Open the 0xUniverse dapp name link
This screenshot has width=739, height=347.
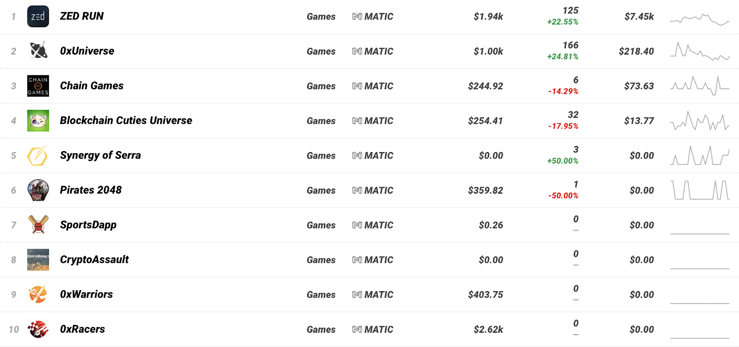[87, 51]
